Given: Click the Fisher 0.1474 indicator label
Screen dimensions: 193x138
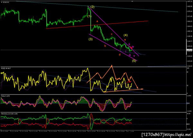Looking at the screenshot, I should tap(5, 96).
